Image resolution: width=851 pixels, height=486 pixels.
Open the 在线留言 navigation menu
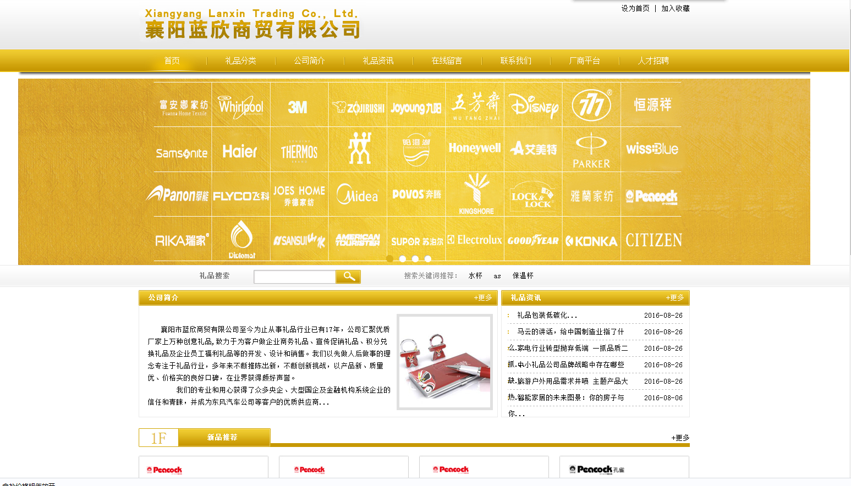447,60
